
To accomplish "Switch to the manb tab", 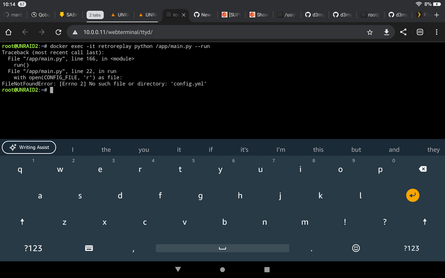I will pos(13,15).
